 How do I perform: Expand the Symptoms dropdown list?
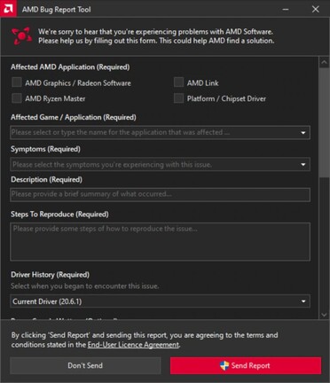(160, 164)
